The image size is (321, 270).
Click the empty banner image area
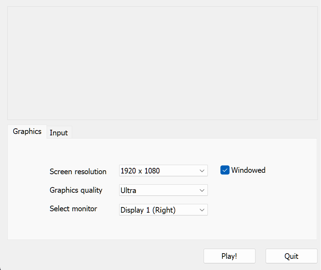tap(163, 63)
